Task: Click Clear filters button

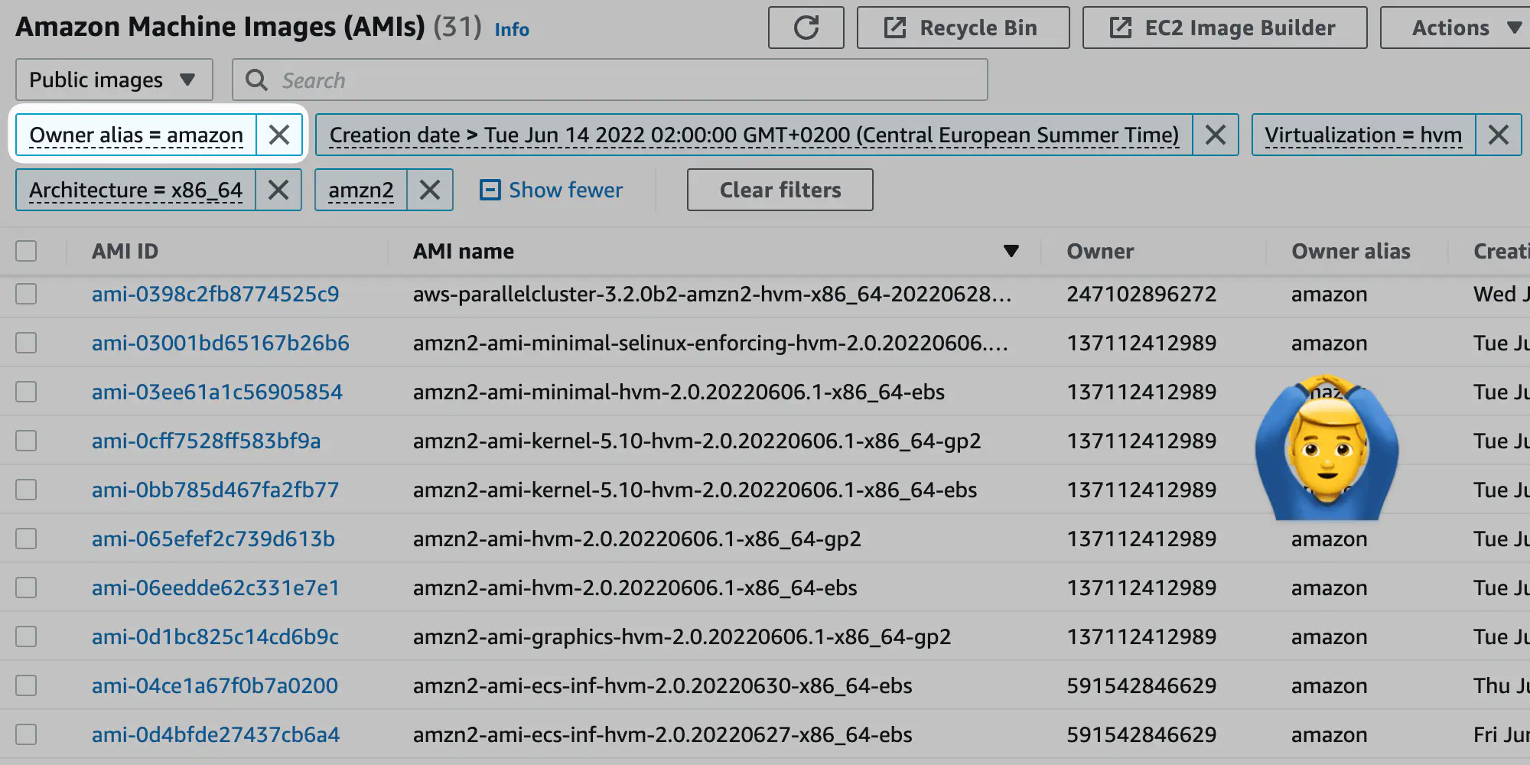Action: [780, 190]
